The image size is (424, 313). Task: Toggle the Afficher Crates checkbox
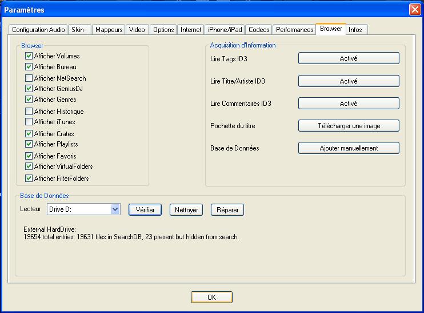[x=29, y=133]
